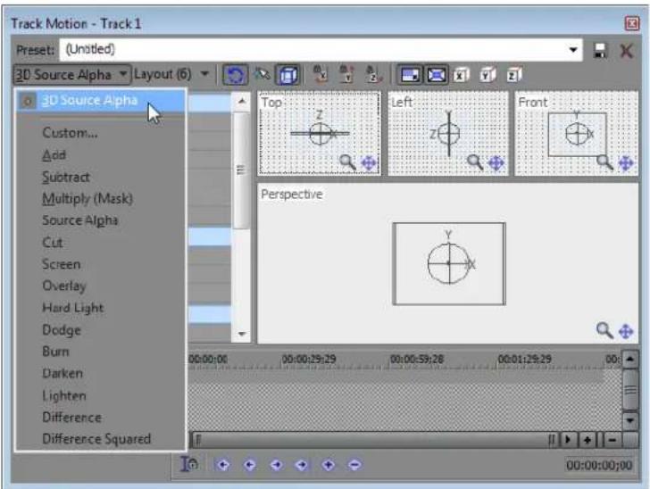
Task: Click timeline scroll right arrow button
Action: tap(568, 440)
